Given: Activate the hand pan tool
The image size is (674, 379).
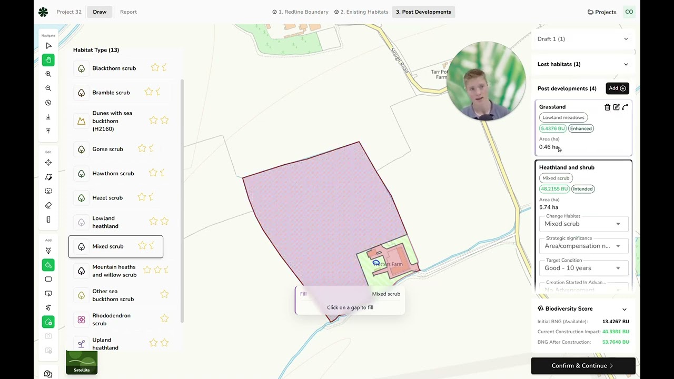Looking at the screenshot, I should click(x=48, y=60).
